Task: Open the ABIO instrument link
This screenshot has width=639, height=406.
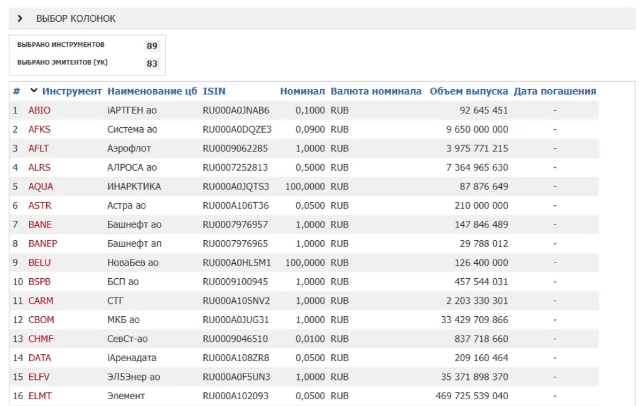Action: click(39, 110)
